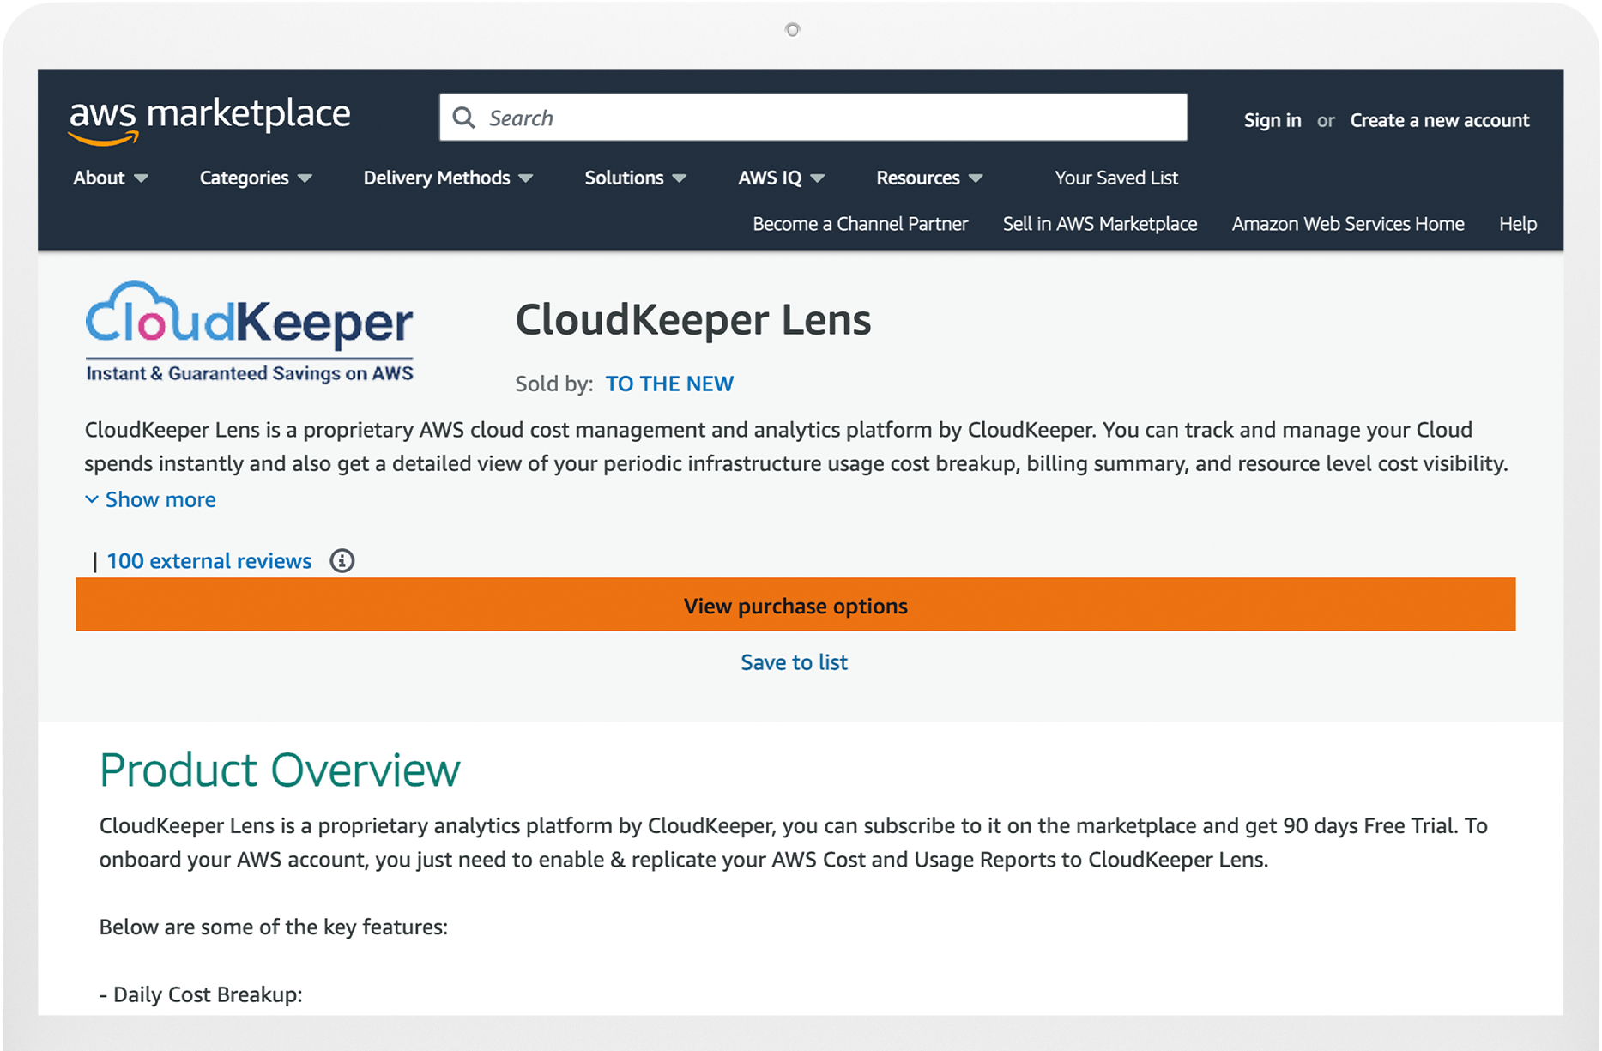Click the "Daily Cost Breakup" text
The height and width of the screenshot is (1051, 1602).
click(x=208, y=994)
